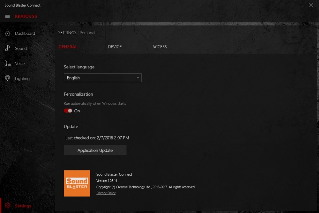Screen dimensions: 319x213
Task: Minimize the Sound Blaster Connect window
Action: 301,5
